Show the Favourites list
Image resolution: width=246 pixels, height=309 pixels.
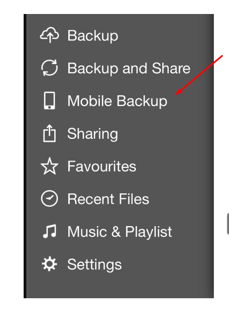(102, 166)
